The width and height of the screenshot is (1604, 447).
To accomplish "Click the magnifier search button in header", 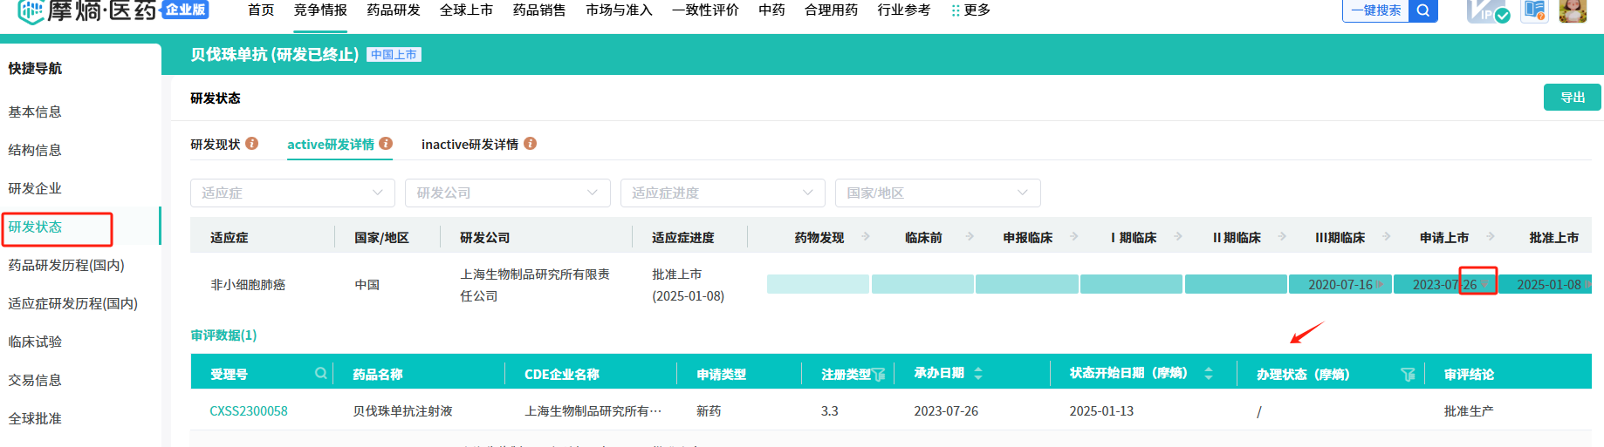I will pos(1423,10).
